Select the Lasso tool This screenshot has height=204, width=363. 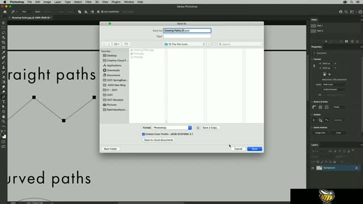pos(3,33)
